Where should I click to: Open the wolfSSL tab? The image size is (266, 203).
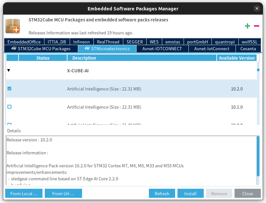249,42
